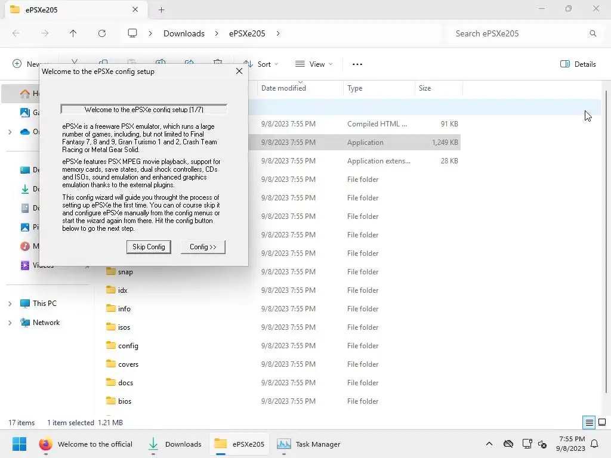Open Network in navigation pane
Image resolution: width=611 pixels, height=458 pixels.
pos(46,323)
